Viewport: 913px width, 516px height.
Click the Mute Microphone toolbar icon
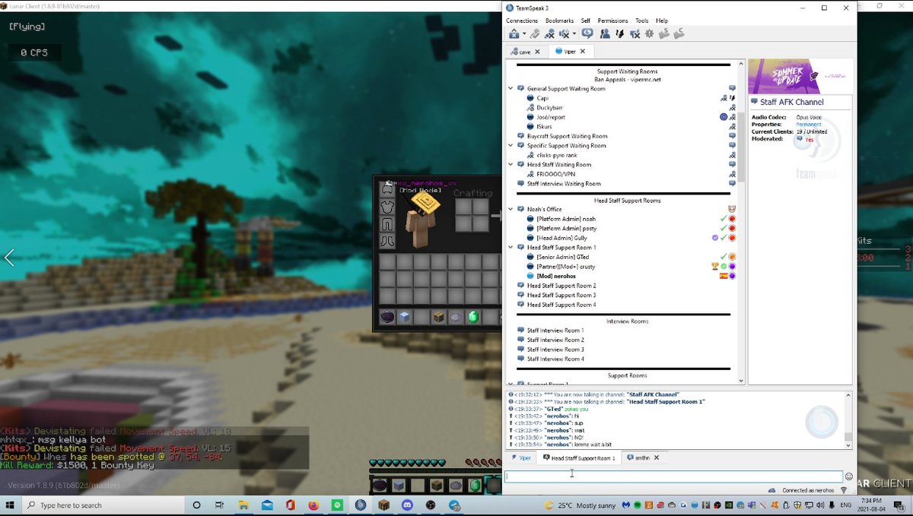(549, 33)
